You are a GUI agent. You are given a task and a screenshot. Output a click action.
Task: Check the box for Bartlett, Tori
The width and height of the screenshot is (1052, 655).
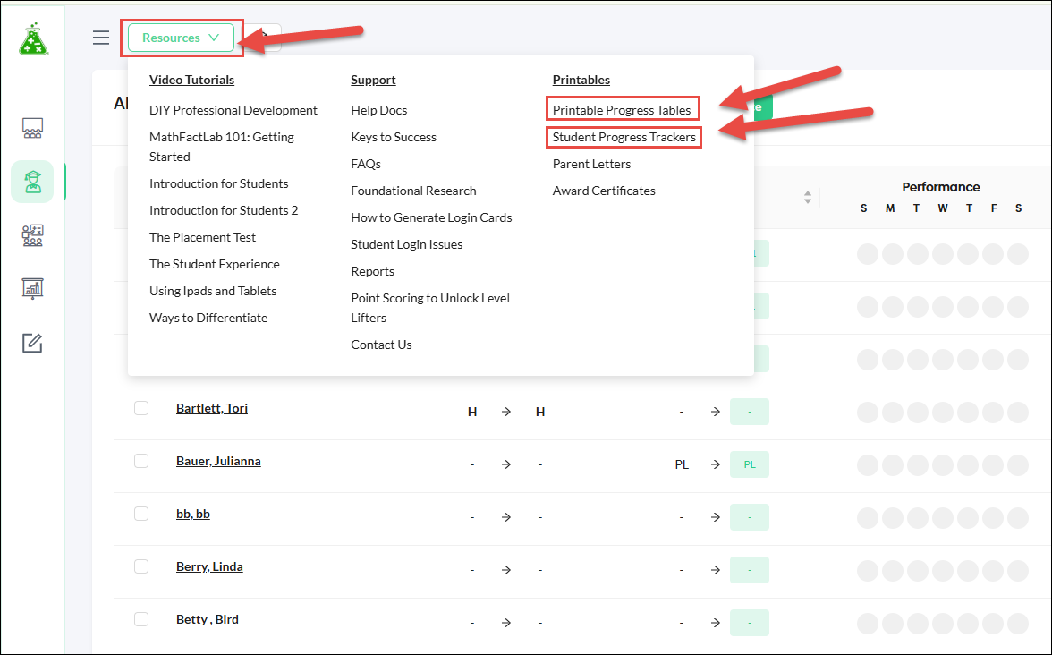pos(141,408)
